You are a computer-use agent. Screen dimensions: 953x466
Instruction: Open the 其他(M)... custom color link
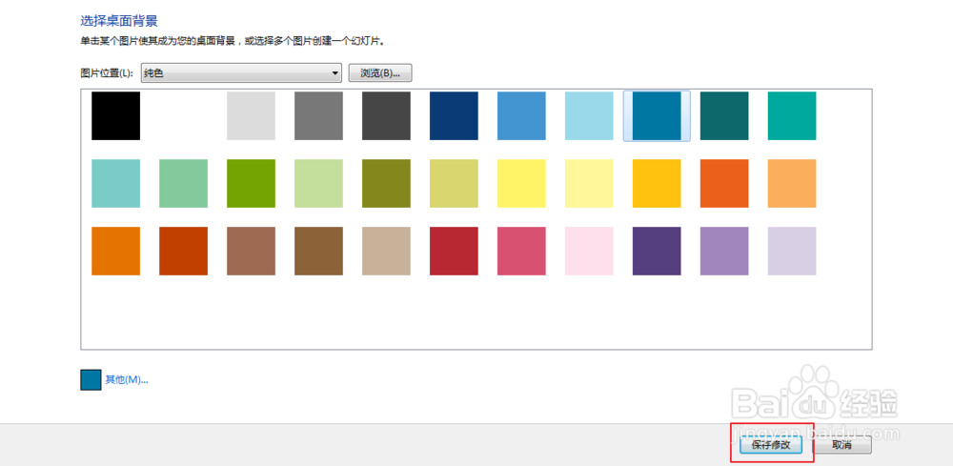point(127,379)
